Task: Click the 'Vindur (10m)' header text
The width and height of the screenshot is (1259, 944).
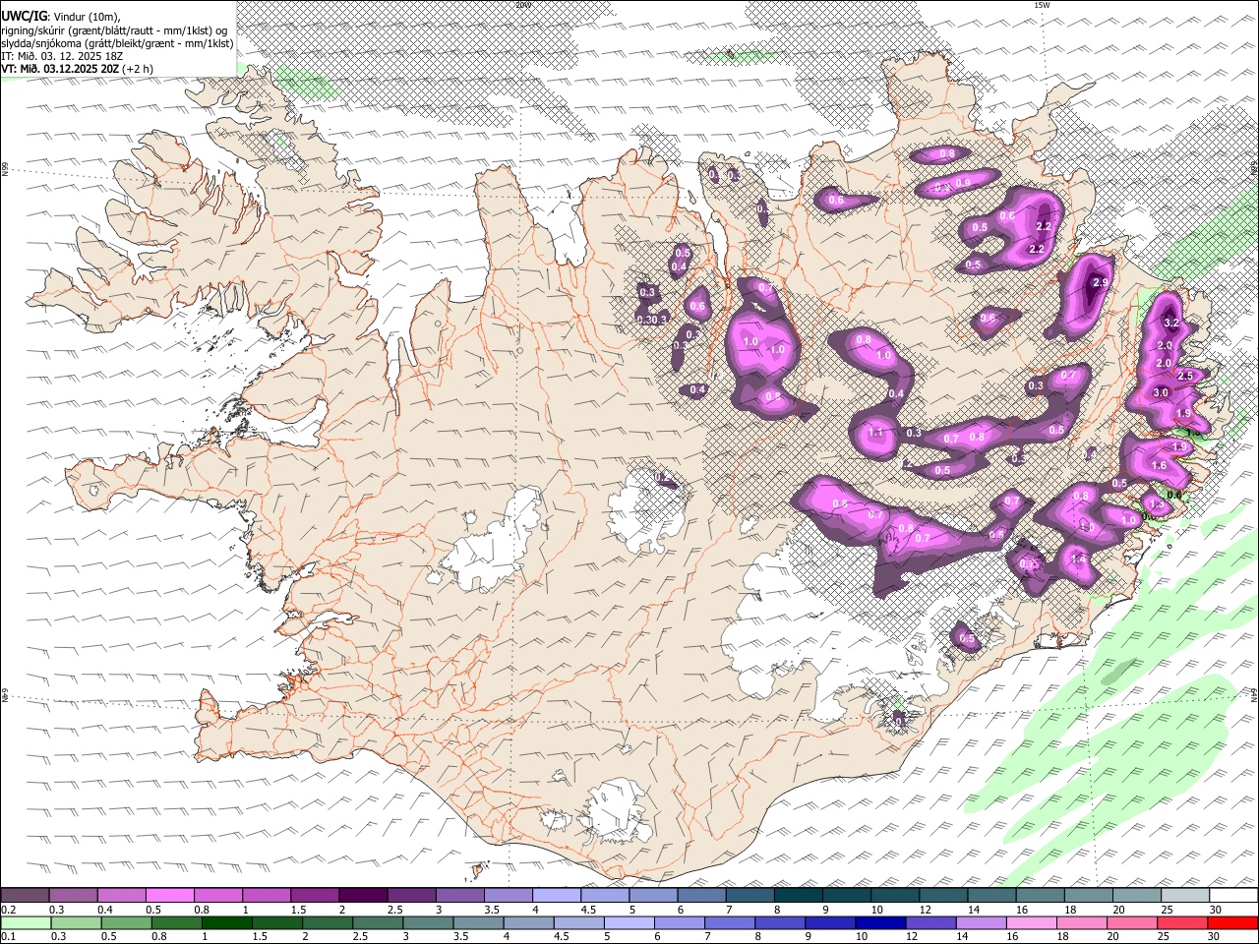Action: pyautogui.click(x=86, y=18)
